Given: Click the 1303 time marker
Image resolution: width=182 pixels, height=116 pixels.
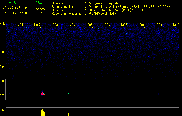Looking at the screenshot, I should [x=54, y=25].
